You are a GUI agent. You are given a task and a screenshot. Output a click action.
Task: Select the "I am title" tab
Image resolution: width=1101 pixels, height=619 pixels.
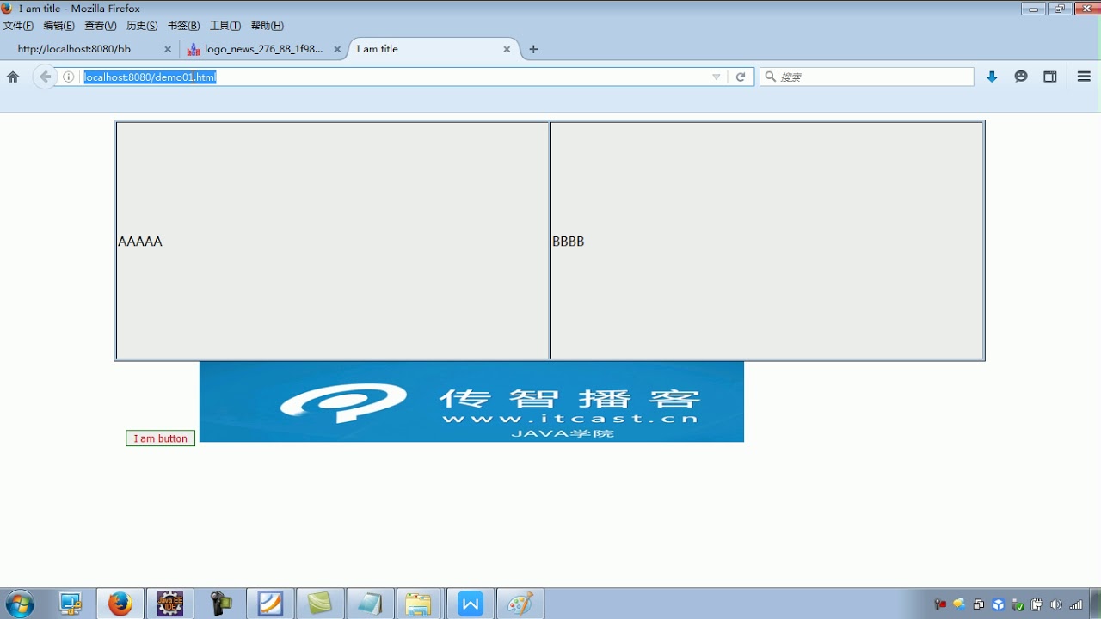pyautogui.click(x=434, y=49)
